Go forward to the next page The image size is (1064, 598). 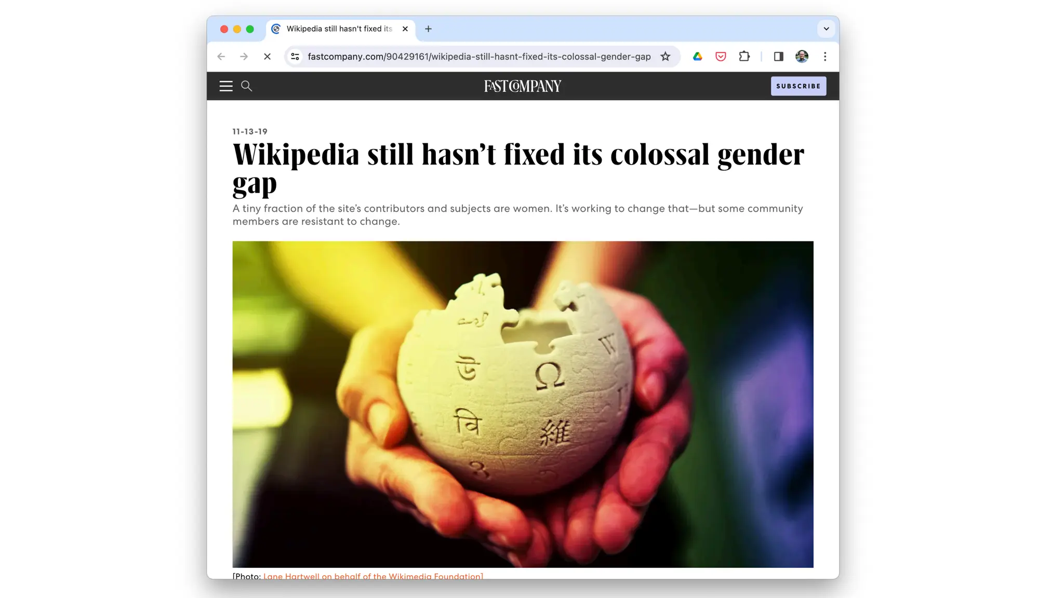(x=244, y=57)
